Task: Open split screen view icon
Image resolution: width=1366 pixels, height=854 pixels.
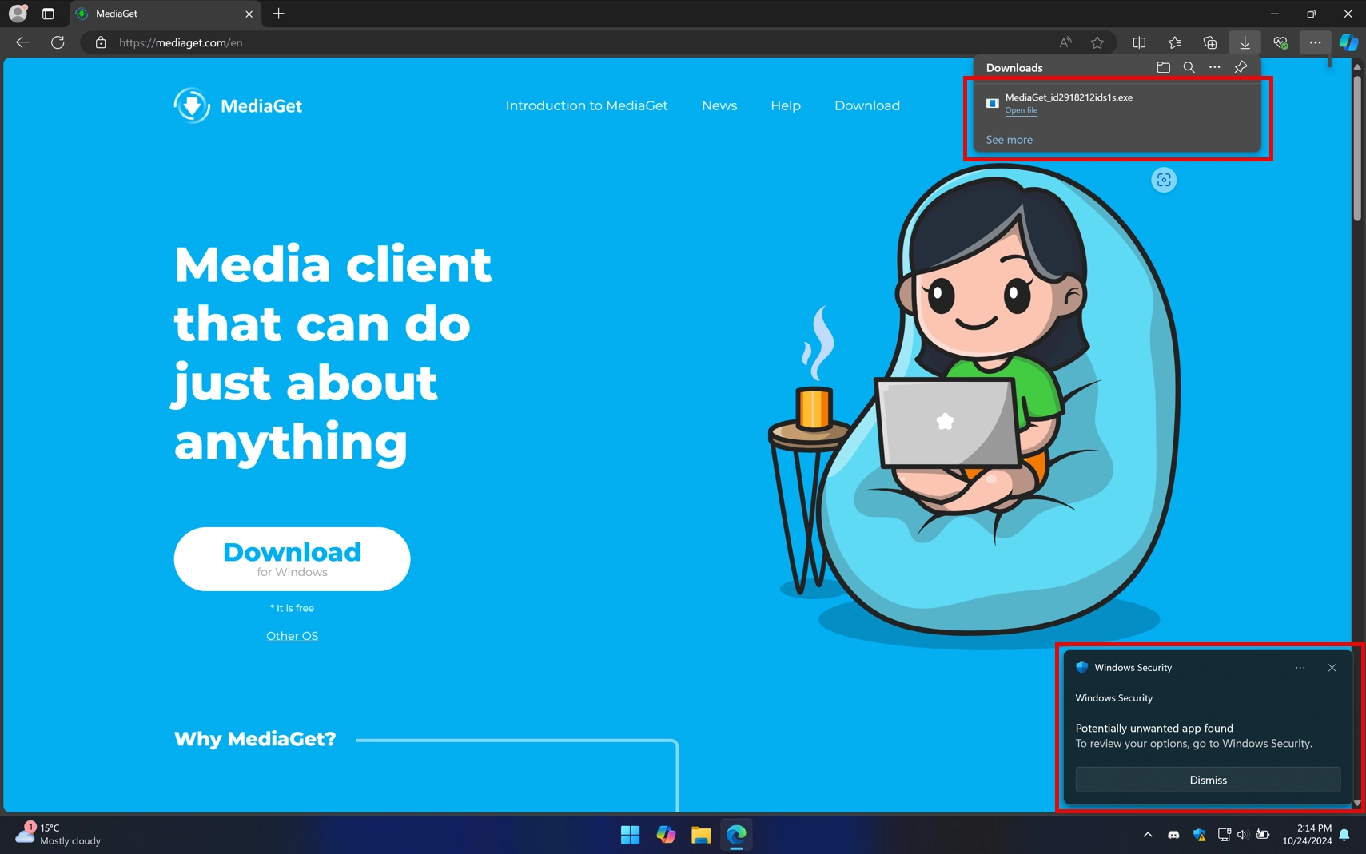Action: pos(1139,42)
